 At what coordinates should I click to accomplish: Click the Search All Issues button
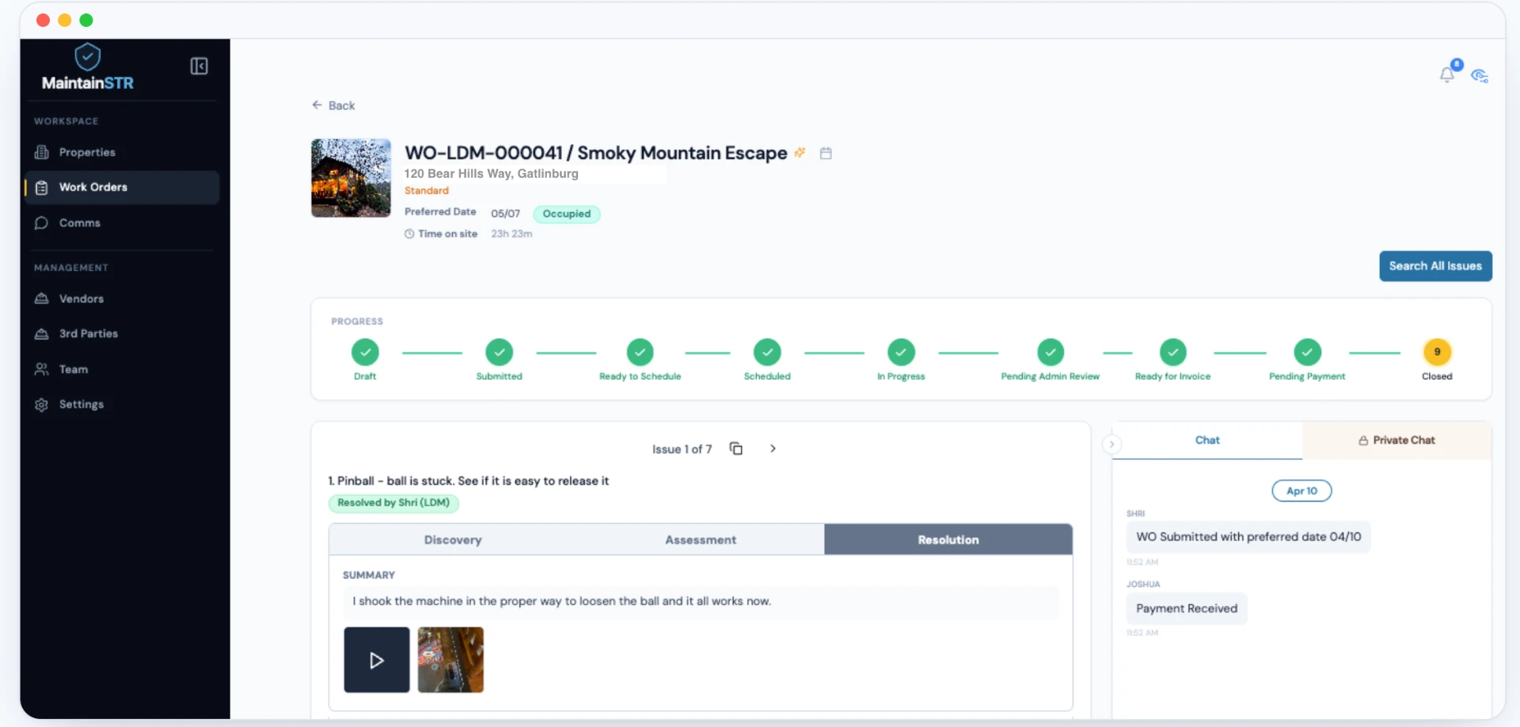pyautogui.click(x=1435, y=266)
